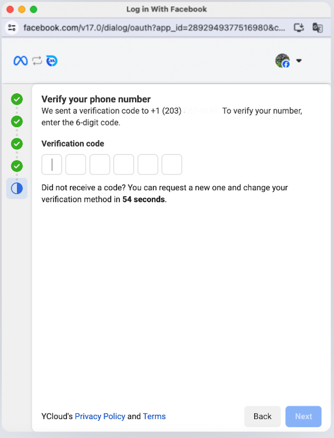The image size is (334, 438).
Task: Click the translate page icon
Action: point(317,28)
